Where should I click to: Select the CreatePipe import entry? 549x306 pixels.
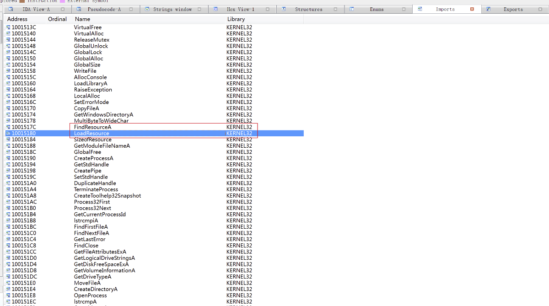tap(88, 171)
